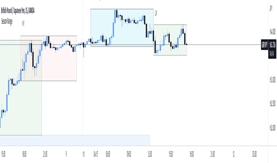Image resolution: width=277 pixels, height=163 pixels.
Task: Click the 14:14 bar countdown label
Action: [x=272, y=54]
